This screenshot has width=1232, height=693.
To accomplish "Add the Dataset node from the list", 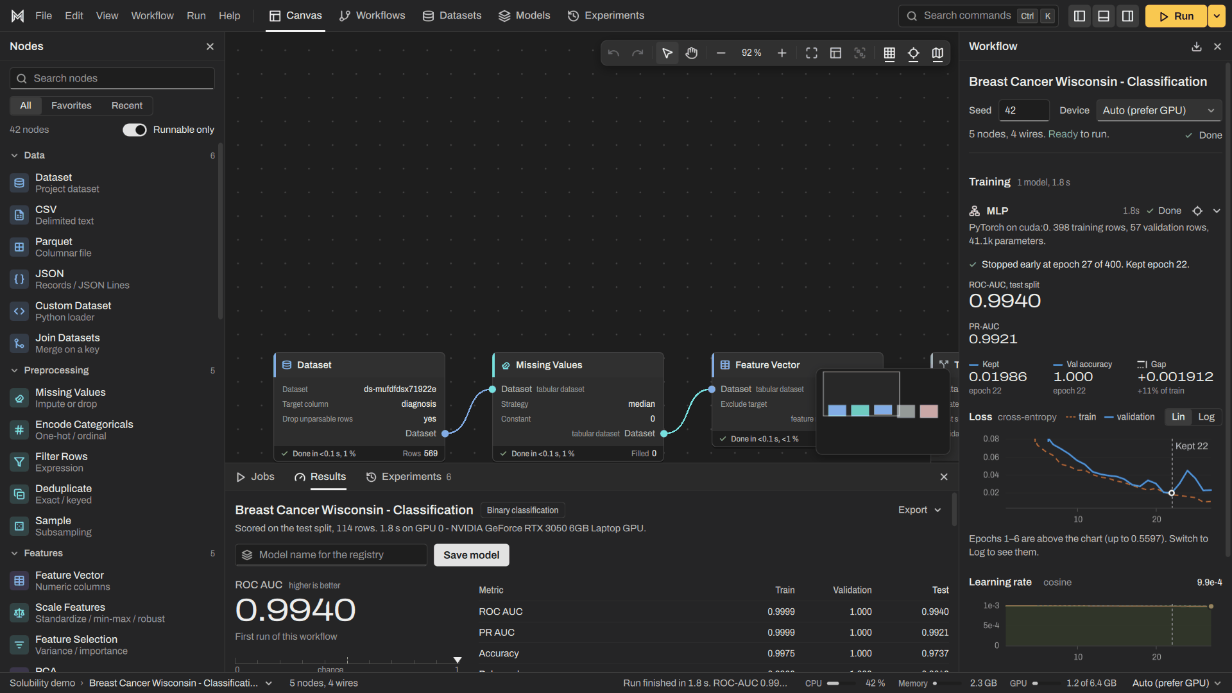I will [x=112, y=183].
